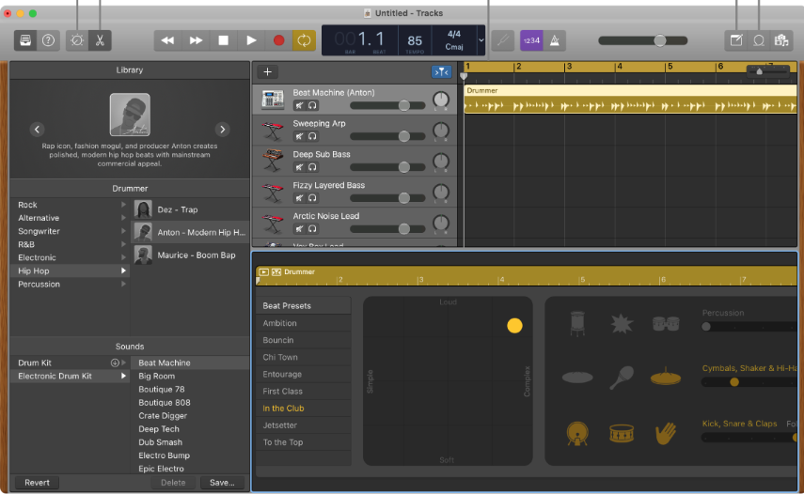
Task: Toggle the hand claps instrument icon
Action: [666, 433]
